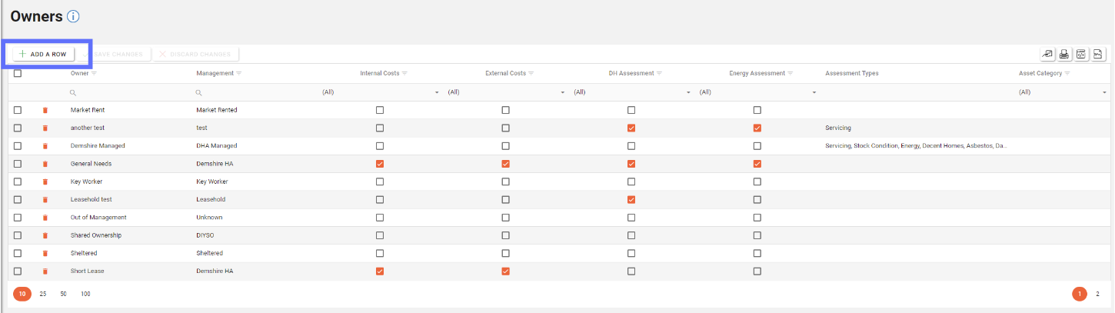Click the info icon beside Owners heading

tap(74, 16)
